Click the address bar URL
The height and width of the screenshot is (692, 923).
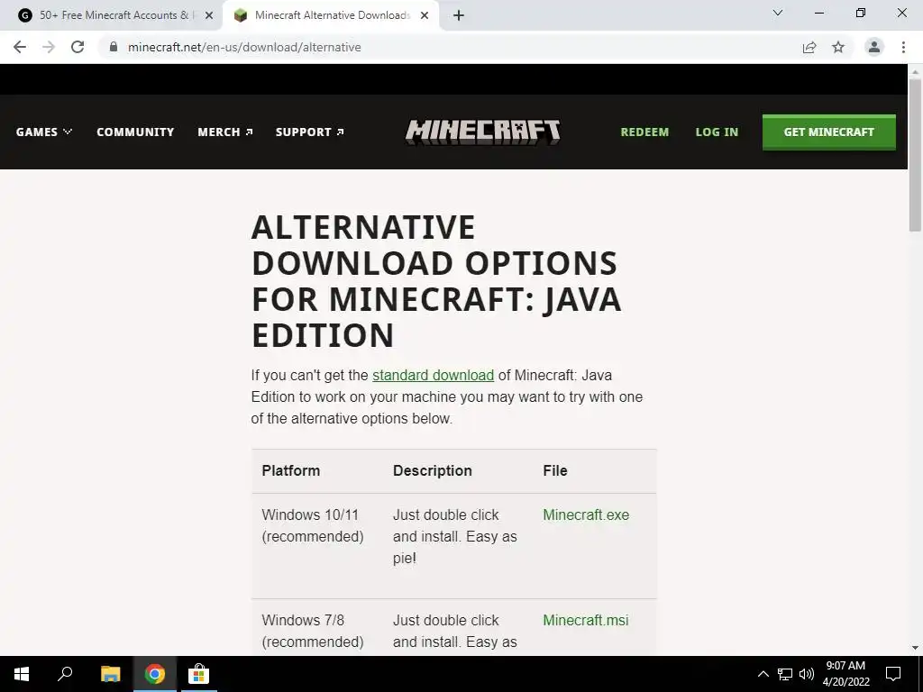244,47
